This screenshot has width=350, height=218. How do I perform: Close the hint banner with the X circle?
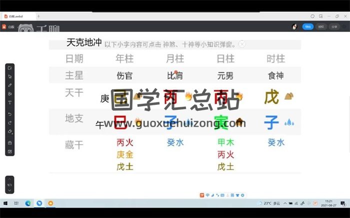(x=242, y=44)
